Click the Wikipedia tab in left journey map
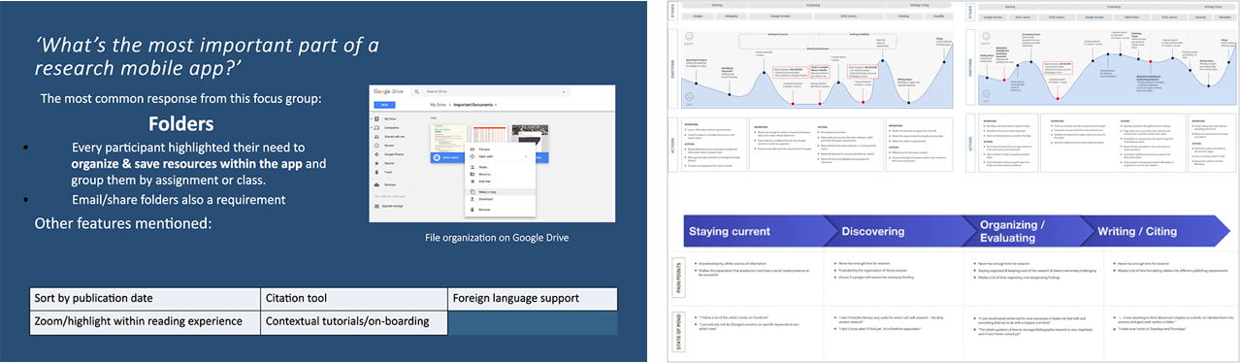Screen dimensions: 1240x363 click(x=731, y=16)
